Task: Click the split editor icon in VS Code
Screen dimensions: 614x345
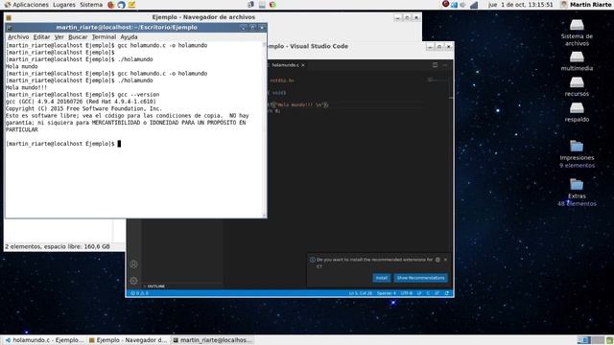Action: tap(435, 65)
